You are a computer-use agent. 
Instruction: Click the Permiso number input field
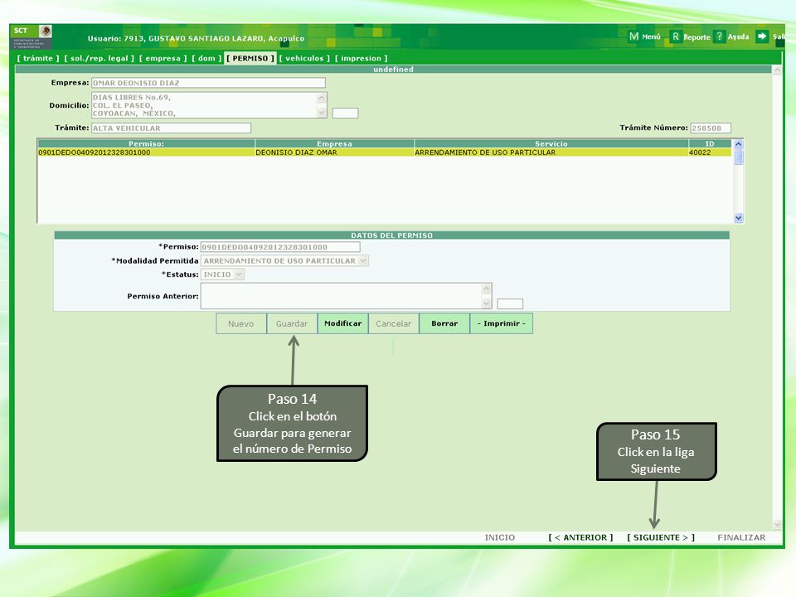tap(280, 247)
